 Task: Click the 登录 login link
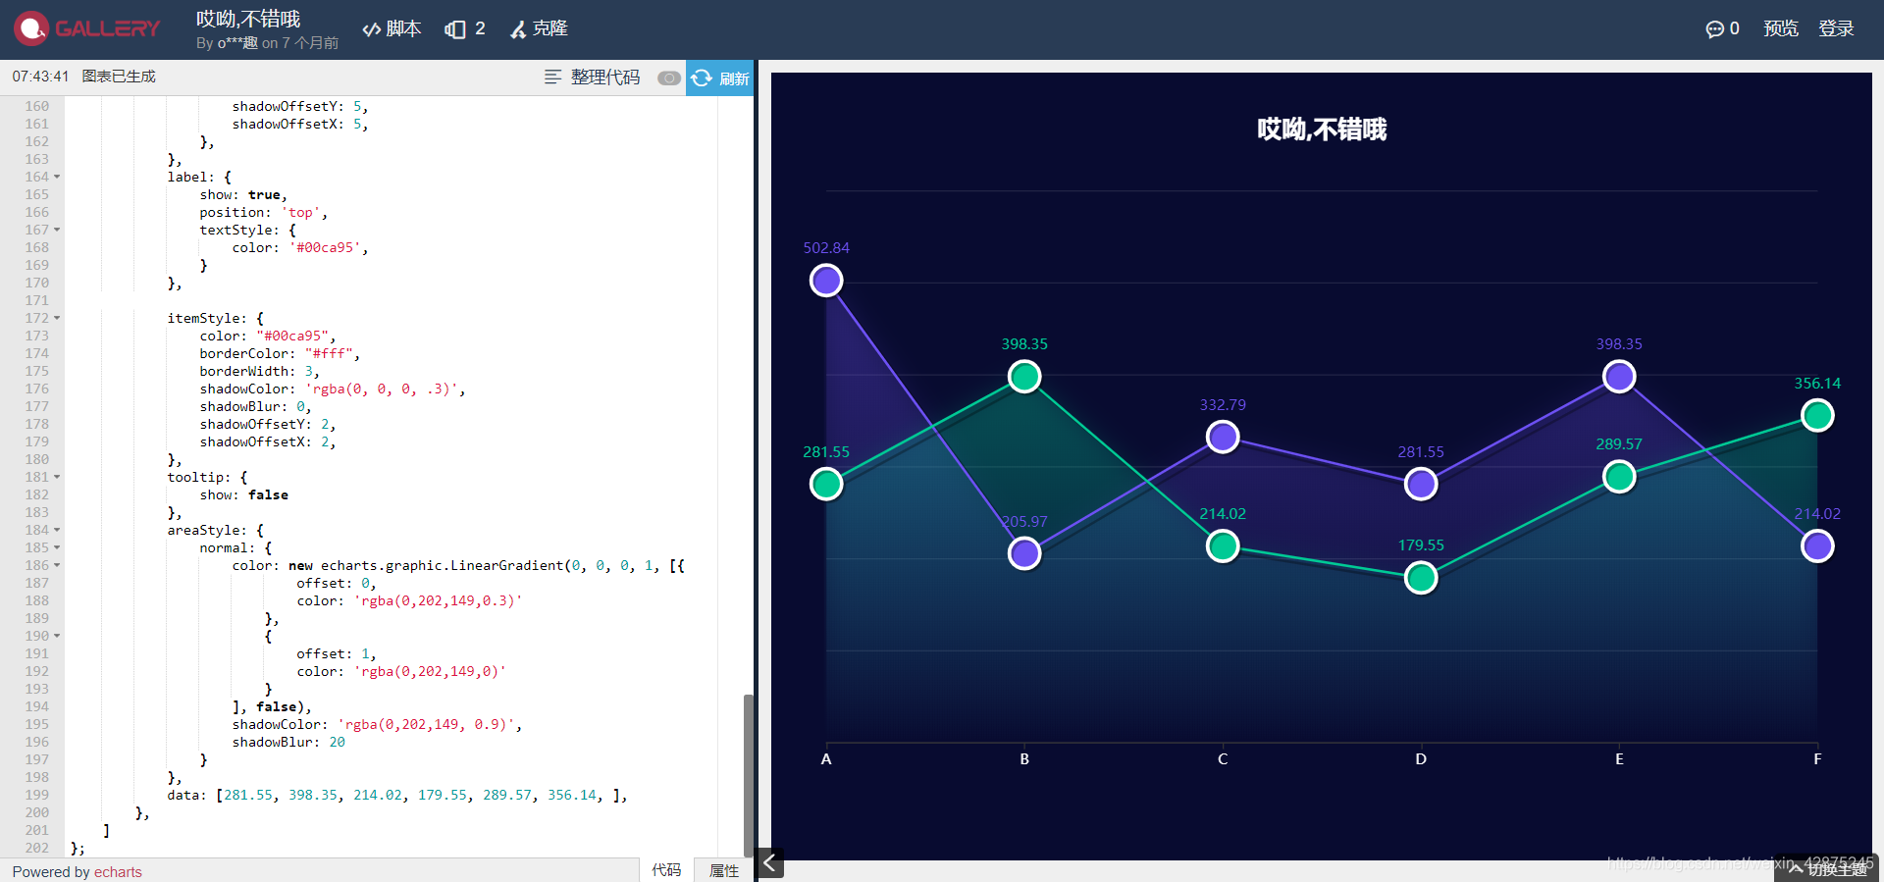coord(1836,28)
